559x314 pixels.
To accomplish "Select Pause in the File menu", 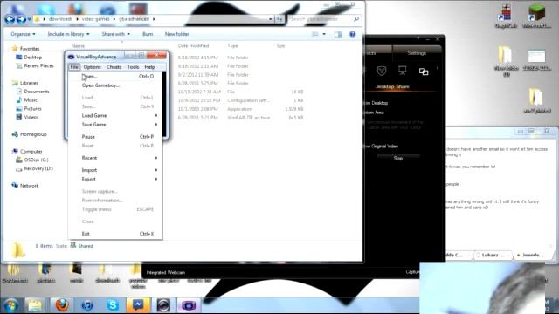I will point(114,137).
